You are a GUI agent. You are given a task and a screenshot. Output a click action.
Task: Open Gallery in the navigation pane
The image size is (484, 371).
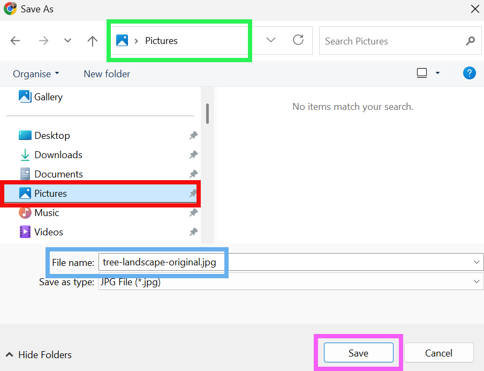(41, 97)
